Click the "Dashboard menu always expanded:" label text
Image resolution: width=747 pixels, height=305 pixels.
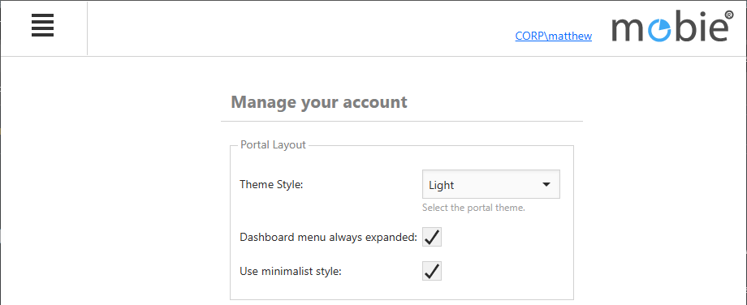[x=329, y=237]
